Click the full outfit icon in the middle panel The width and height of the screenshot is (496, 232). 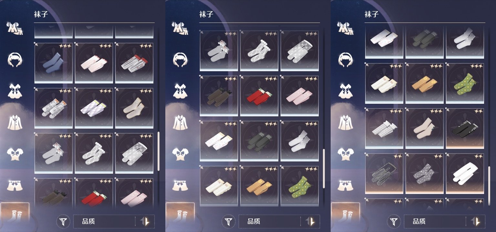(180, 28)
